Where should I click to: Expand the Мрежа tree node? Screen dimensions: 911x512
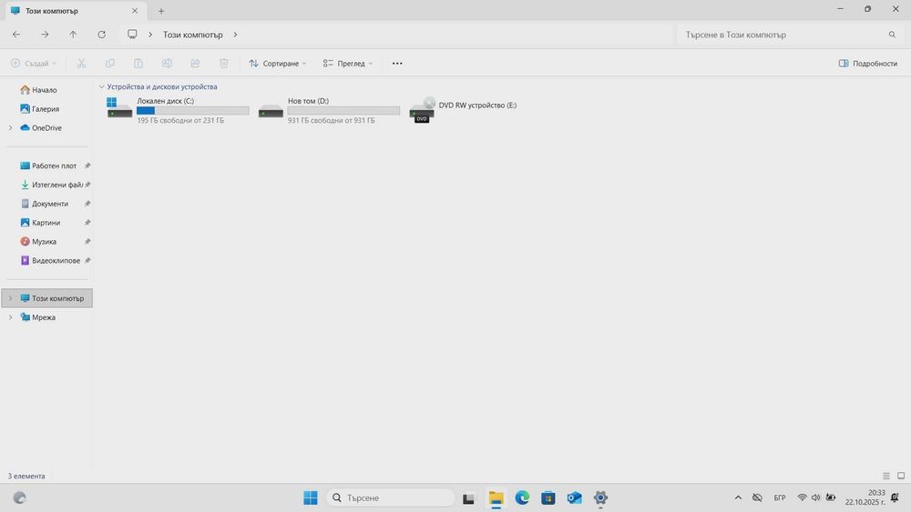pos(10,317)
